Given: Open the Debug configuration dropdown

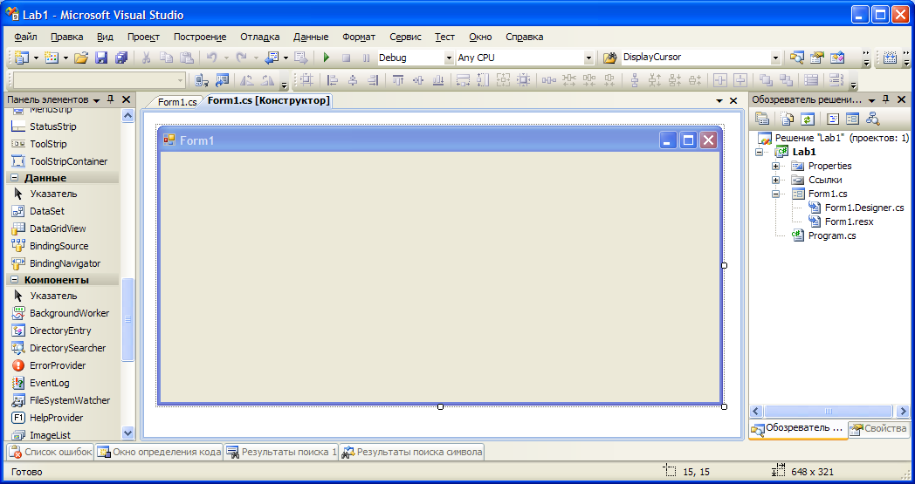Looking at the screenshot, I should (449, 58).
